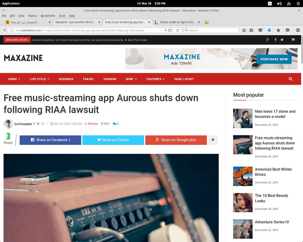The image size is (303, 242).
Task: Click the browser back arrow button
Action: tap(5, 30)
